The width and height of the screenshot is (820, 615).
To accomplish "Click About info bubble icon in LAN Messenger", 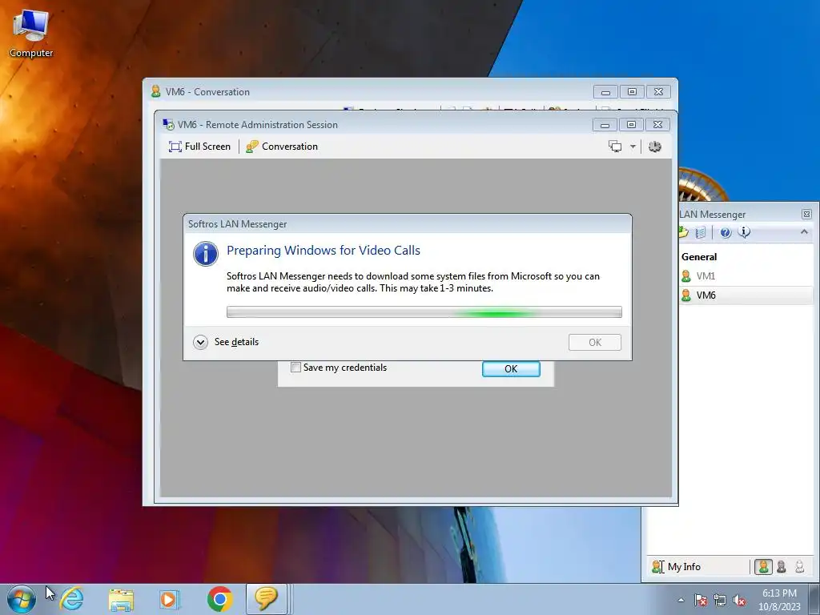I will (744, 231).
